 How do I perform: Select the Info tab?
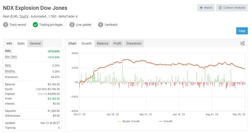9,43
